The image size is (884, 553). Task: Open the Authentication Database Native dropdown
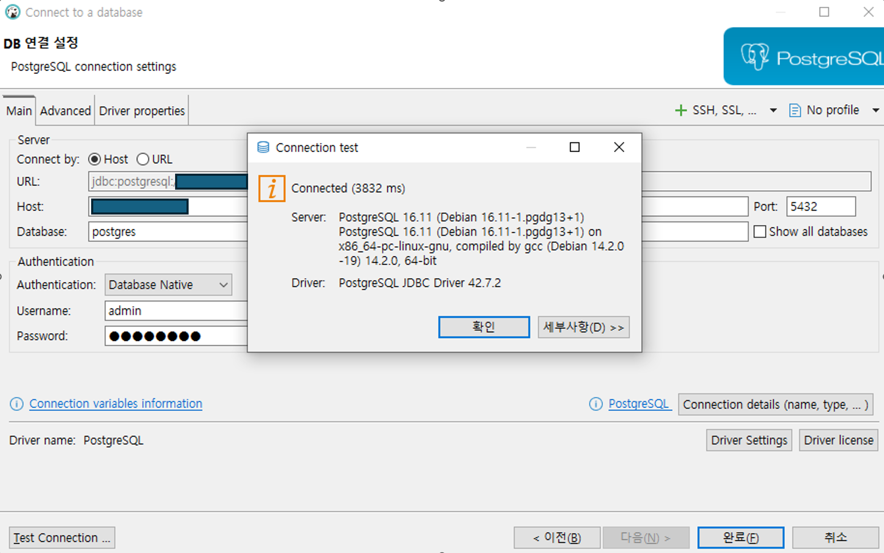(x=168, y=285)
